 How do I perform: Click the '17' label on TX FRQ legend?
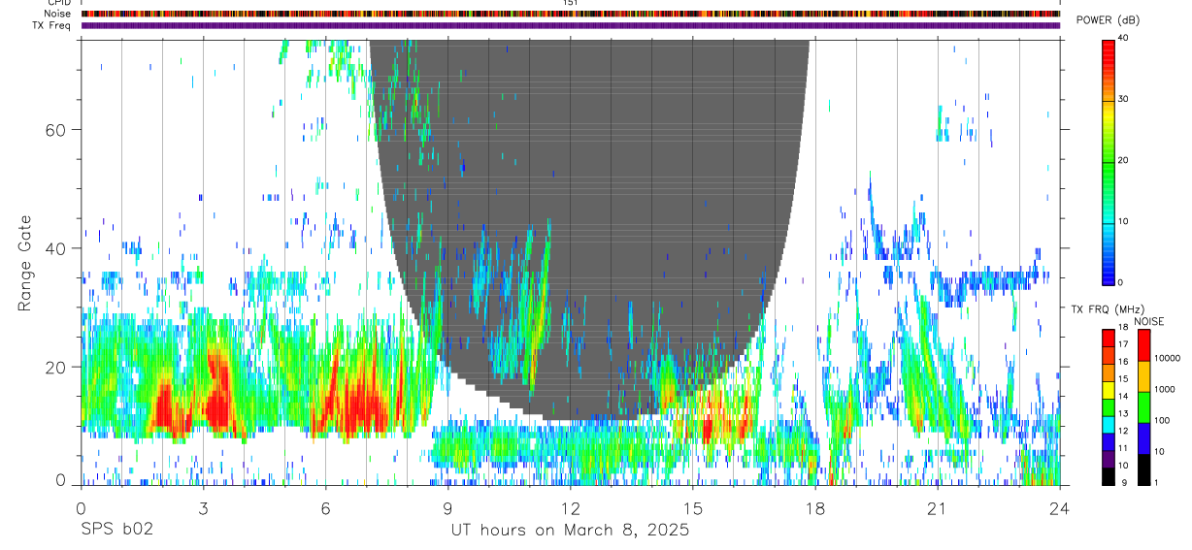pyautogui.click(x=1121, y=344)
